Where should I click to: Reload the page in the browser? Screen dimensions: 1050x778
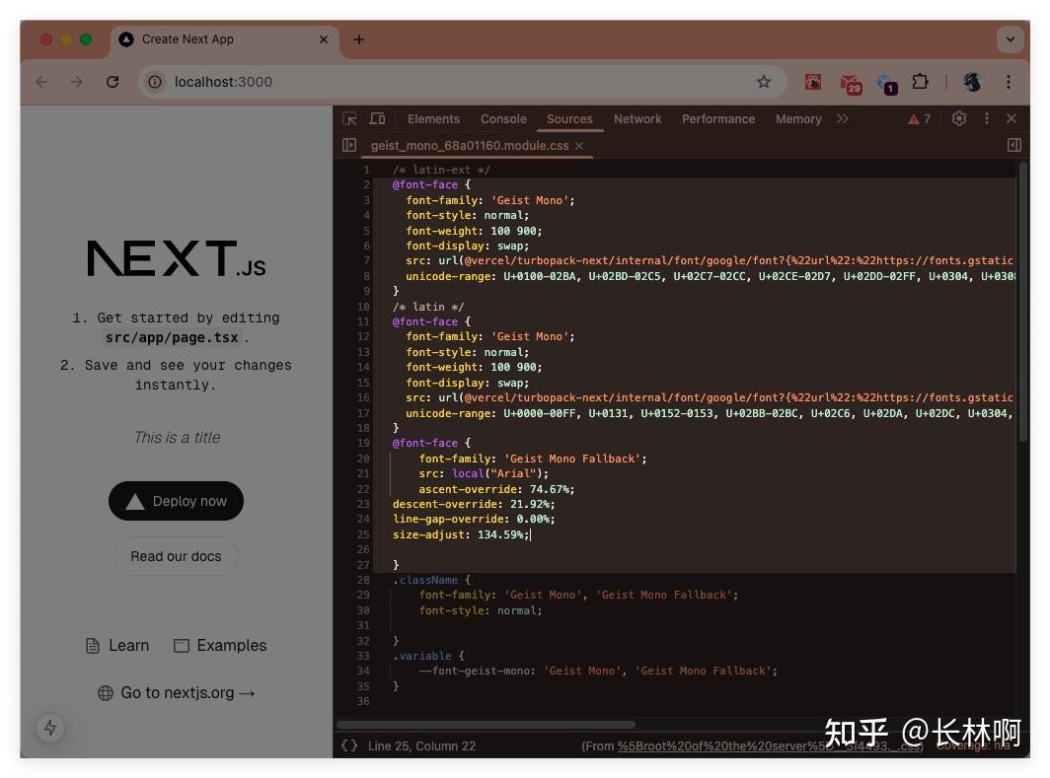click(x=112, y=82)
